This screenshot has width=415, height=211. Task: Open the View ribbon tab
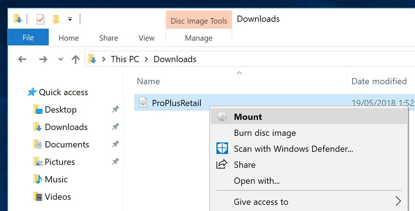[146, 38]
